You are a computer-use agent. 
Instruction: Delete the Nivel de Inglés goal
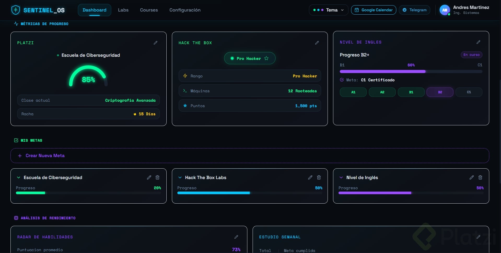(480, 177)
